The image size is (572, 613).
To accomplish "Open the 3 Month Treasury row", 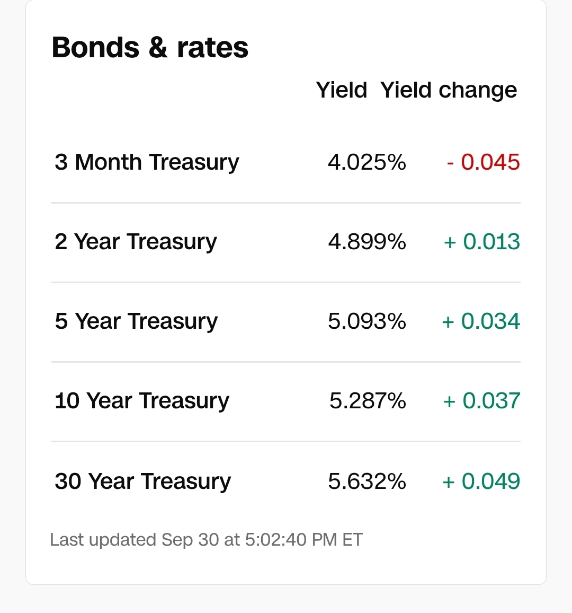I will pyautogui.click(x=286, y=162).
